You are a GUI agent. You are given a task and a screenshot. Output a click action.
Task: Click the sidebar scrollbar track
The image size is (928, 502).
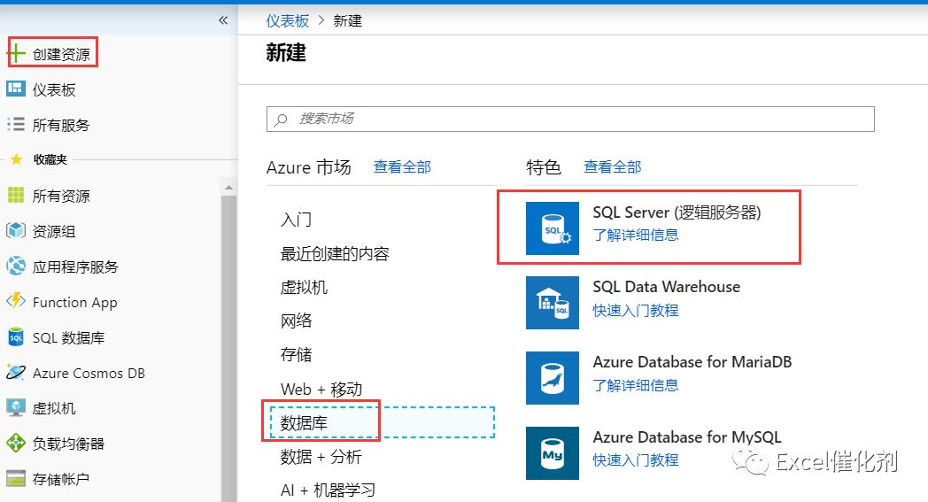pyautogui.click(x=228, y=348)
